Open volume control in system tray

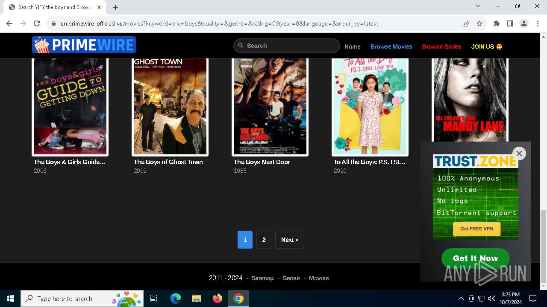click(x=492, y=298)
